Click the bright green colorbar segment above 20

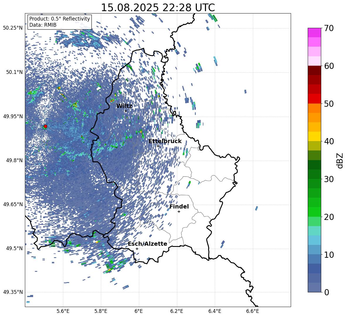pyautogui.click(x=314, y=212)
